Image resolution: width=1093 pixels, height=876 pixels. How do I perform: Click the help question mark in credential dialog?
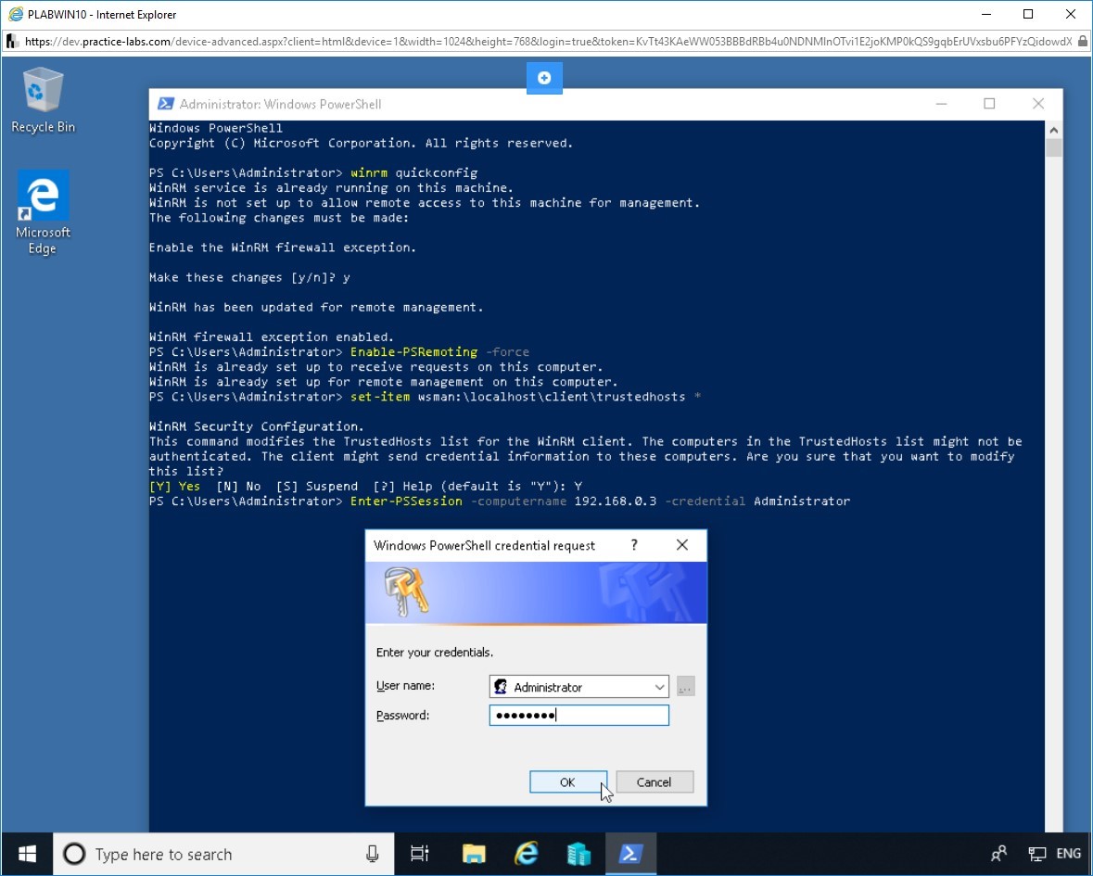(x=633, y=545)
